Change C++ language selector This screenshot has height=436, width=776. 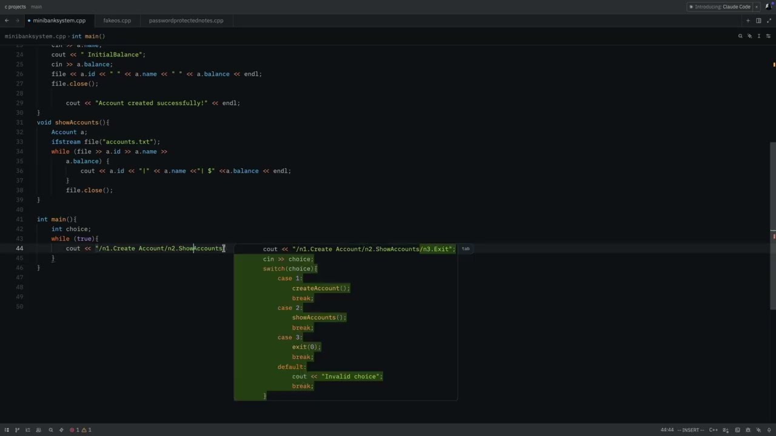coord(714,430)
